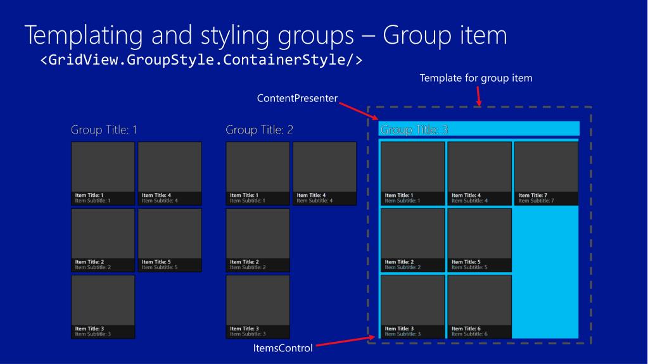648x364 pixels.
Task: Select the 'Group Title: 1' header
Action: click(104, 130)
